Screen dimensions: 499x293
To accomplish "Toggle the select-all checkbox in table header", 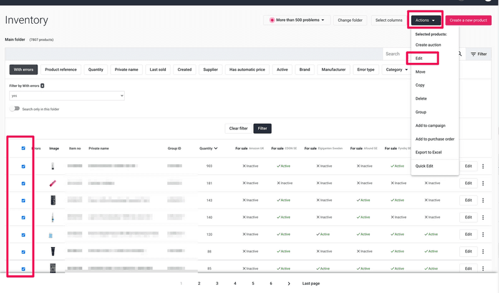I will (x=23, y=148).
